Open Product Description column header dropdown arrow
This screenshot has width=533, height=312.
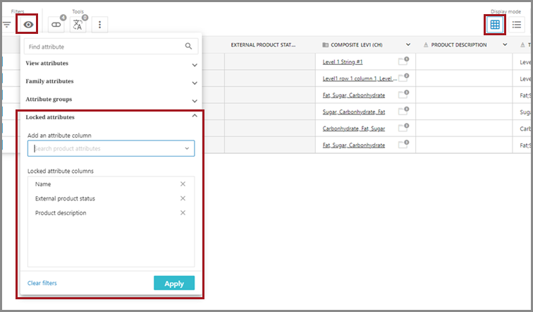coord(504,44)
